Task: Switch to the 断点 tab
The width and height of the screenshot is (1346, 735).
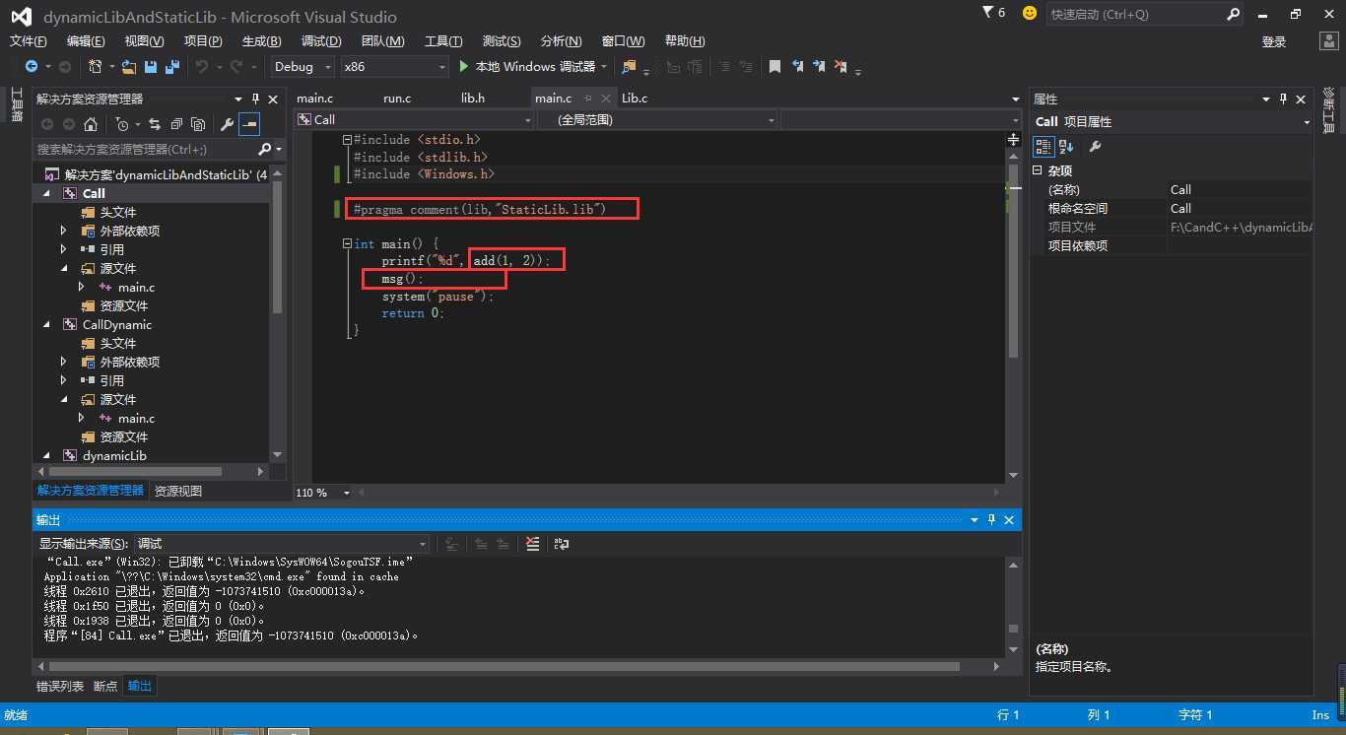Action: [x=105, y=686]
